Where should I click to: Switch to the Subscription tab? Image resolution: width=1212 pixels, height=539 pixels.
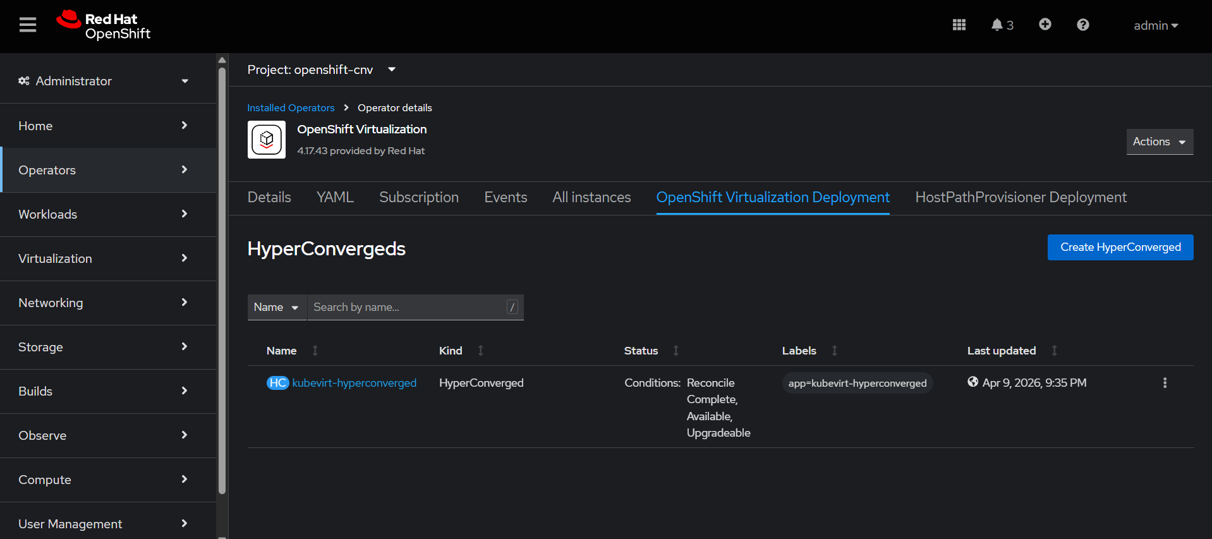tap(418, 198)
